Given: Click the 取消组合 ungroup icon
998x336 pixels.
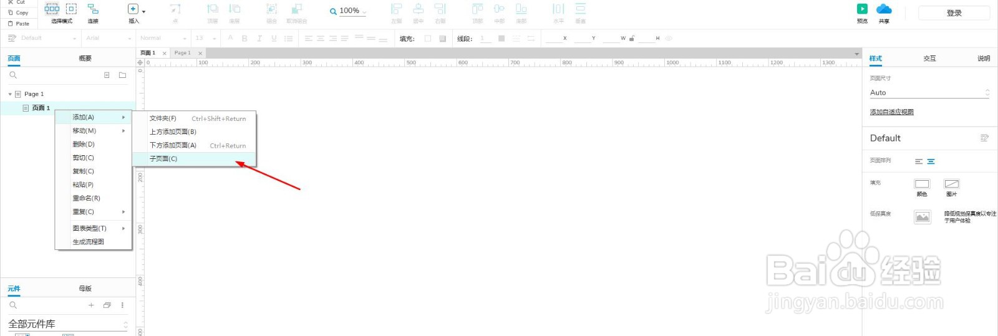Looking at the screenshot, I should [x=297, y=9].
